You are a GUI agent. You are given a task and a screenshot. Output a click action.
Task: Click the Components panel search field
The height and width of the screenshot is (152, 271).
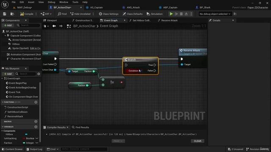28,25
